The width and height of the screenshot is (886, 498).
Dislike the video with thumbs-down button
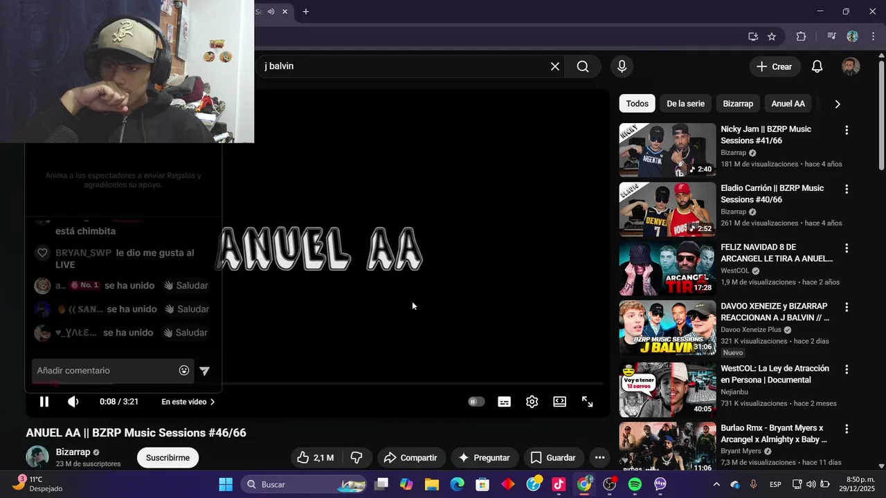pyautogui.click(x=356, y=458)
